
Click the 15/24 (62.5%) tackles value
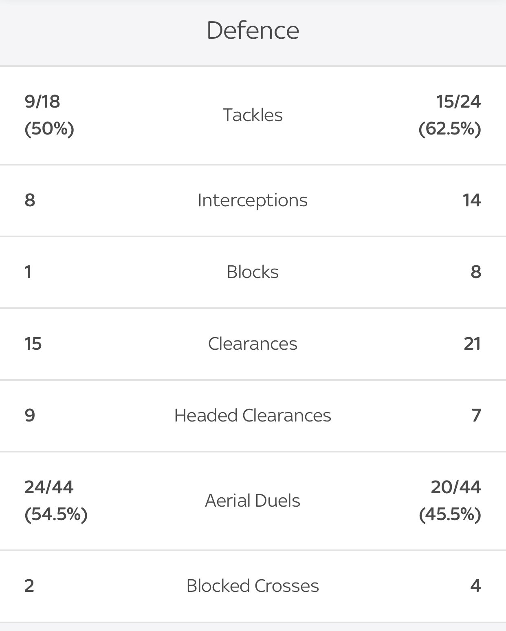450,115
